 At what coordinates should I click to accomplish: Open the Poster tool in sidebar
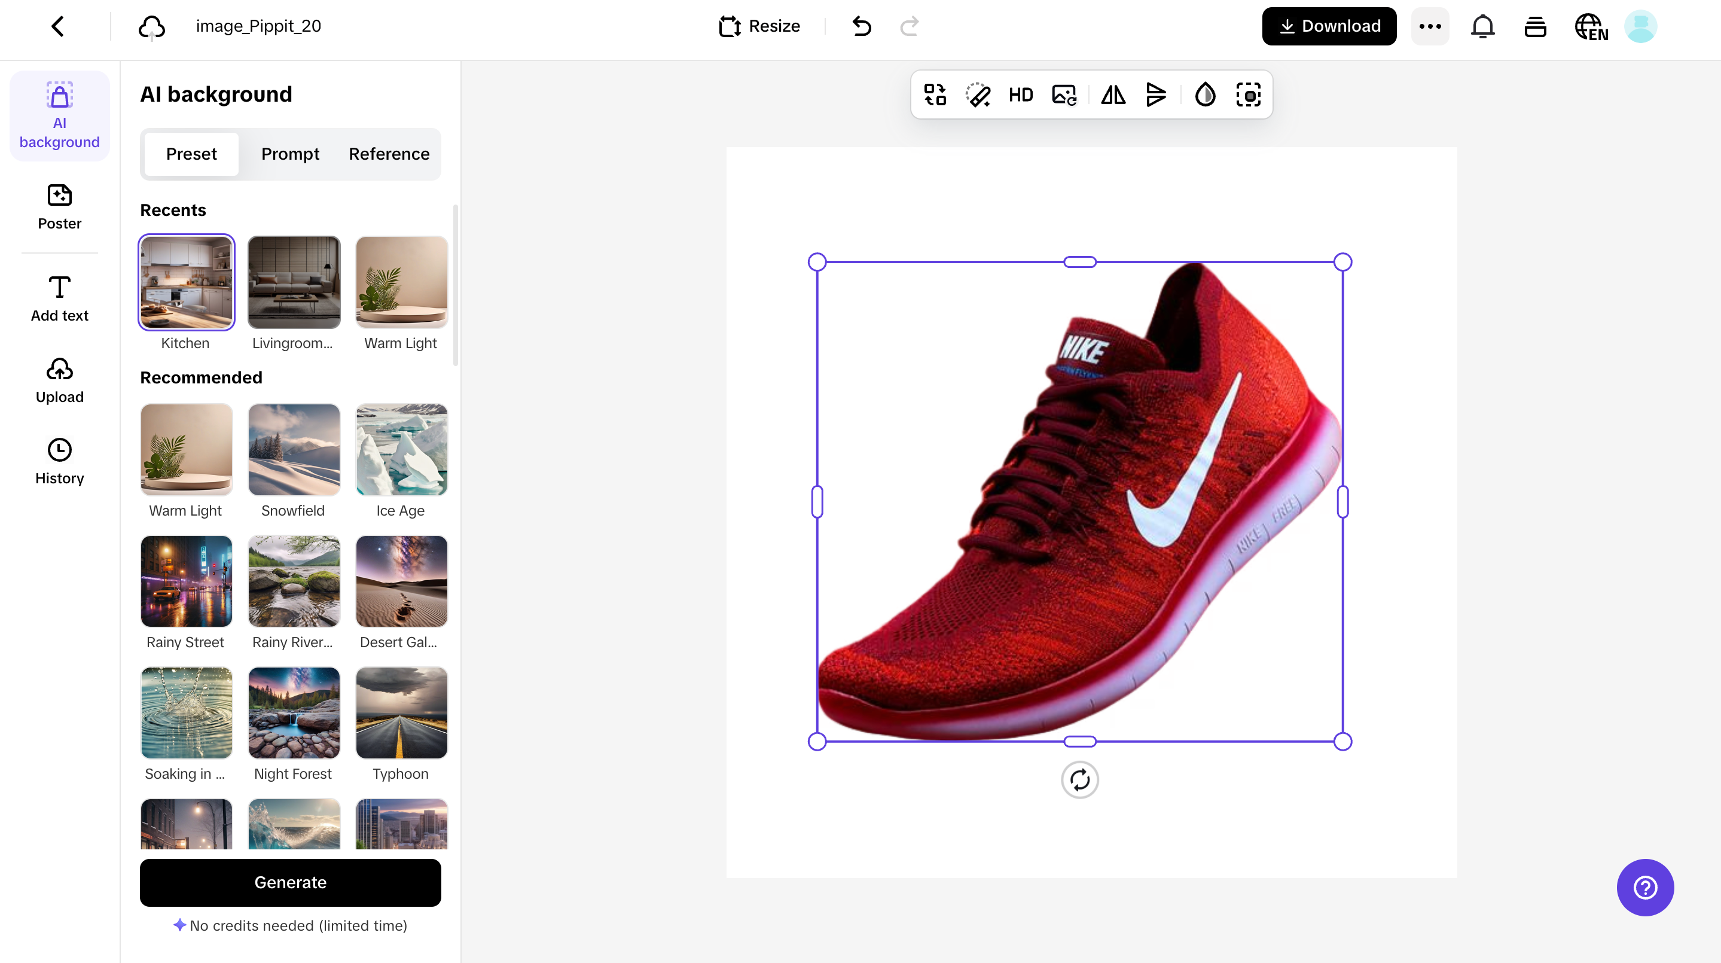click(x=59, y=207)
